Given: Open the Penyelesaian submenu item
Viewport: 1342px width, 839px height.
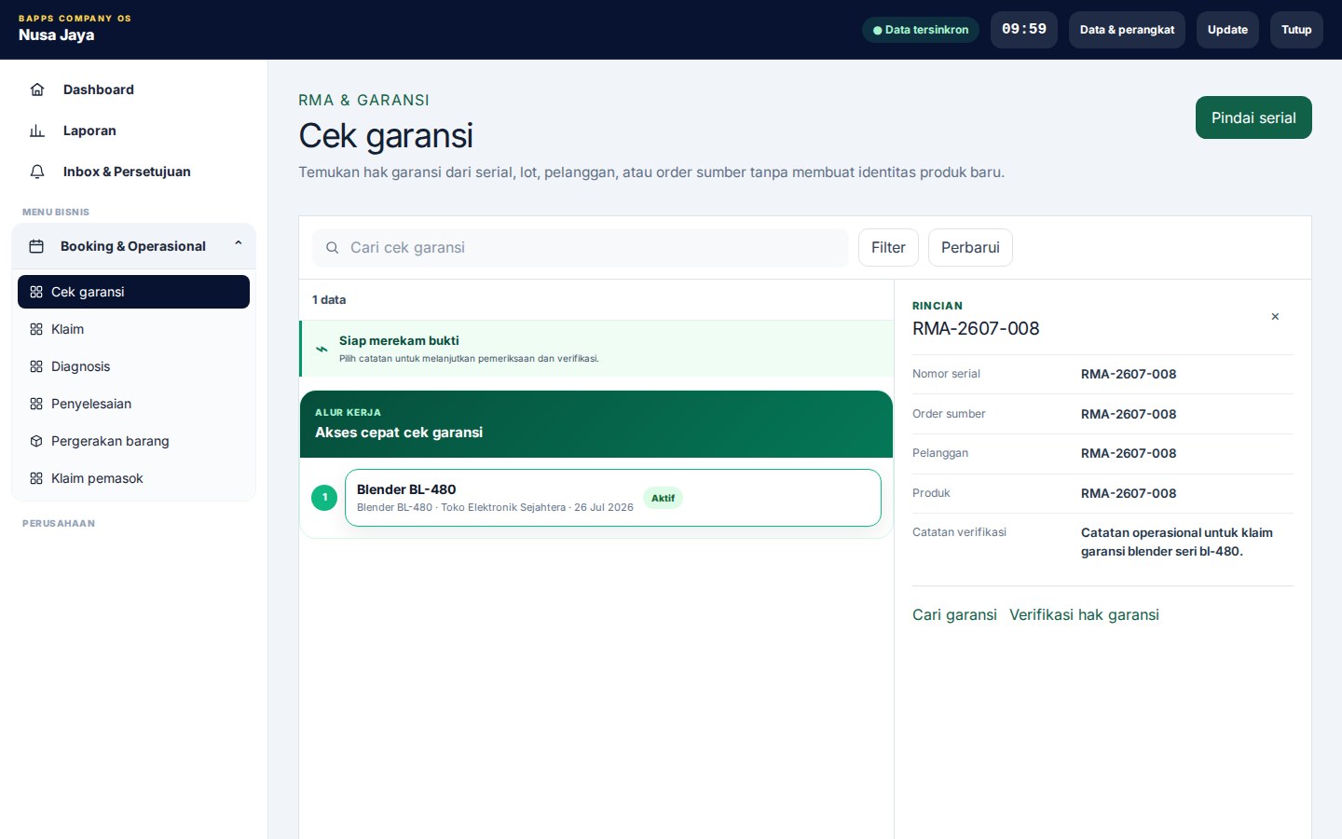Looking at the screenshot, I should click(x=133, y=404).
